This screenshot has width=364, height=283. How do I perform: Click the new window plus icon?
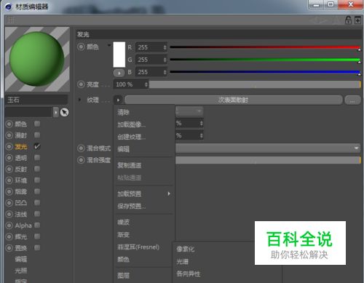tap(357, 20)
